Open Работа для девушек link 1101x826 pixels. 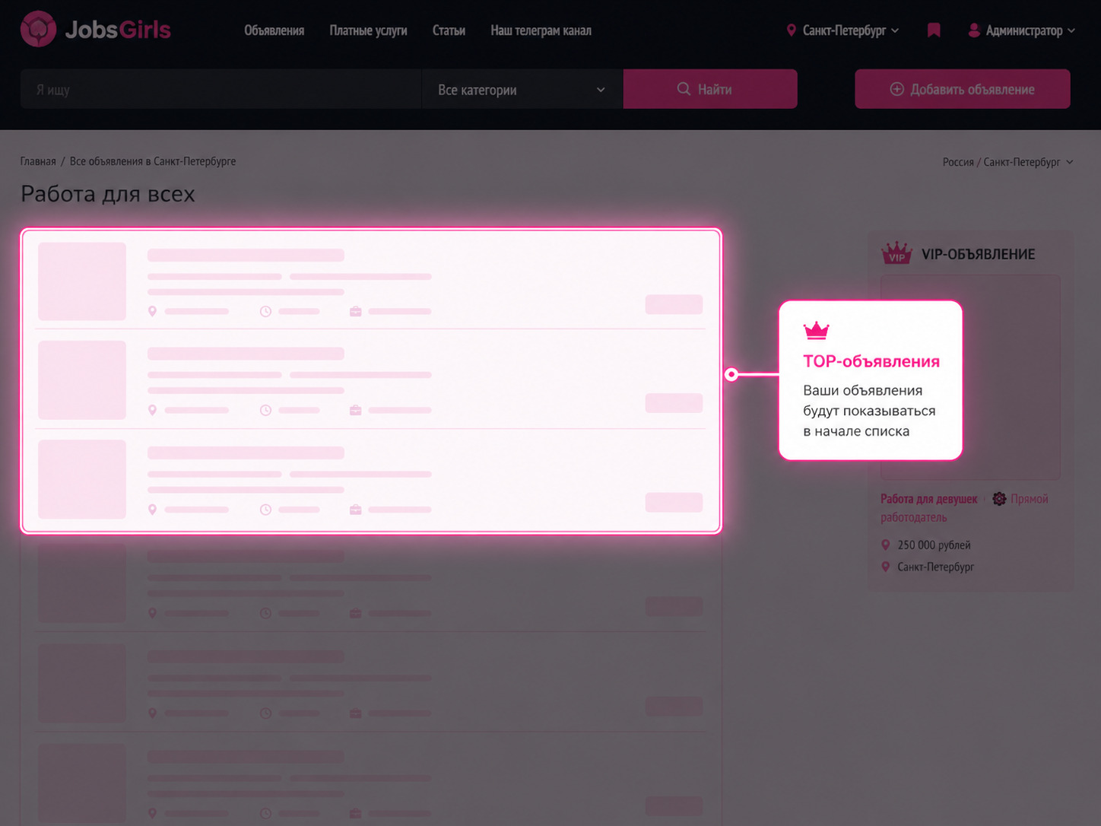point(928,499)
